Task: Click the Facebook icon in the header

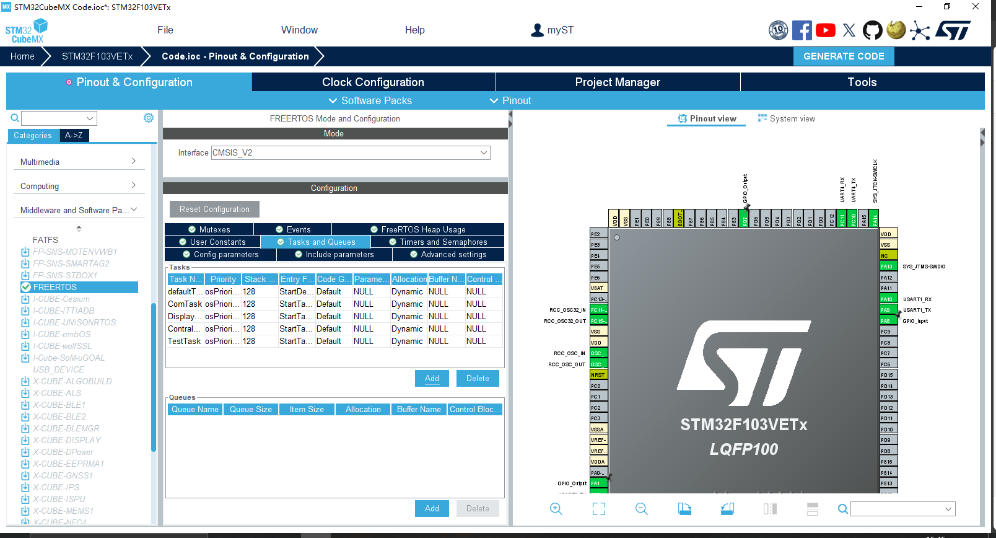Action: point(802,30)
